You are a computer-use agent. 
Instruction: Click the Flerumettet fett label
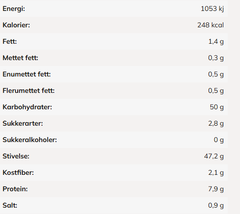[x=29, y=91]
